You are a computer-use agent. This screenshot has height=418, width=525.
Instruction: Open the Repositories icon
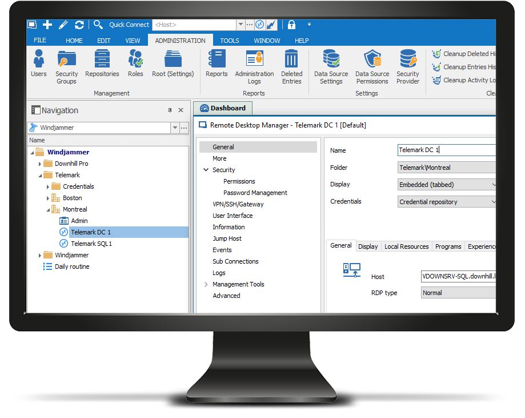tap(102, 63)
